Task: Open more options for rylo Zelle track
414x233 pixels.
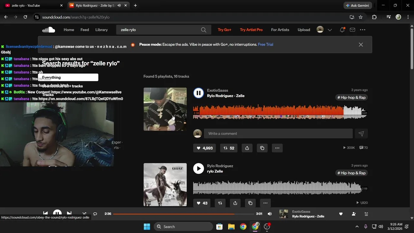Action: [x=265, y=203]
